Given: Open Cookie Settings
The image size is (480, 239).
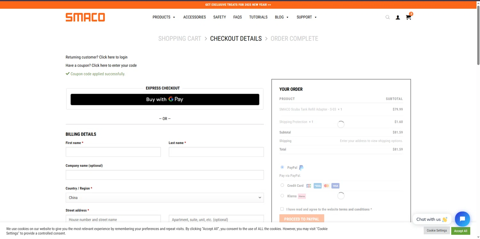Looking at the screenshot, I should (x=437, y=230).
